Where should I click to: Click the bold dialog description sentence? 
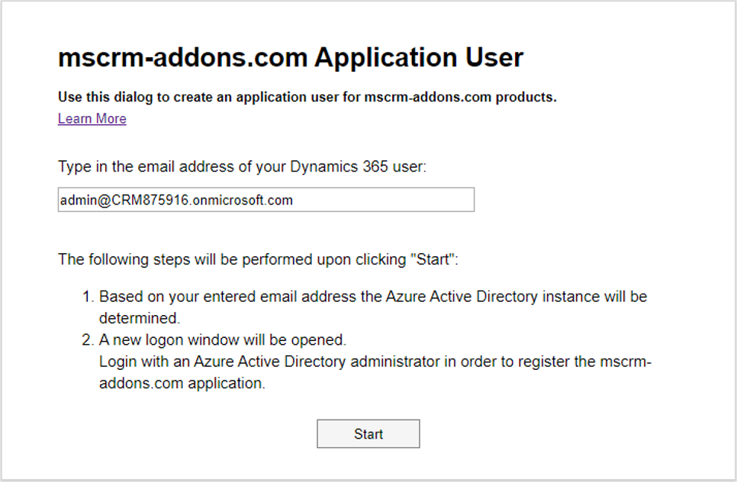[307, 97]
